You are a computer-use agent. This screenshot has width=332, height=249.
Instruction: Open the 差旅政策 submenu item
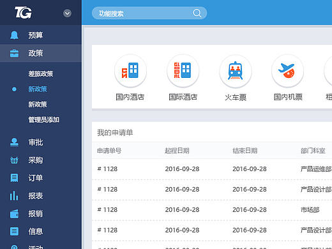tap(41, 74)
